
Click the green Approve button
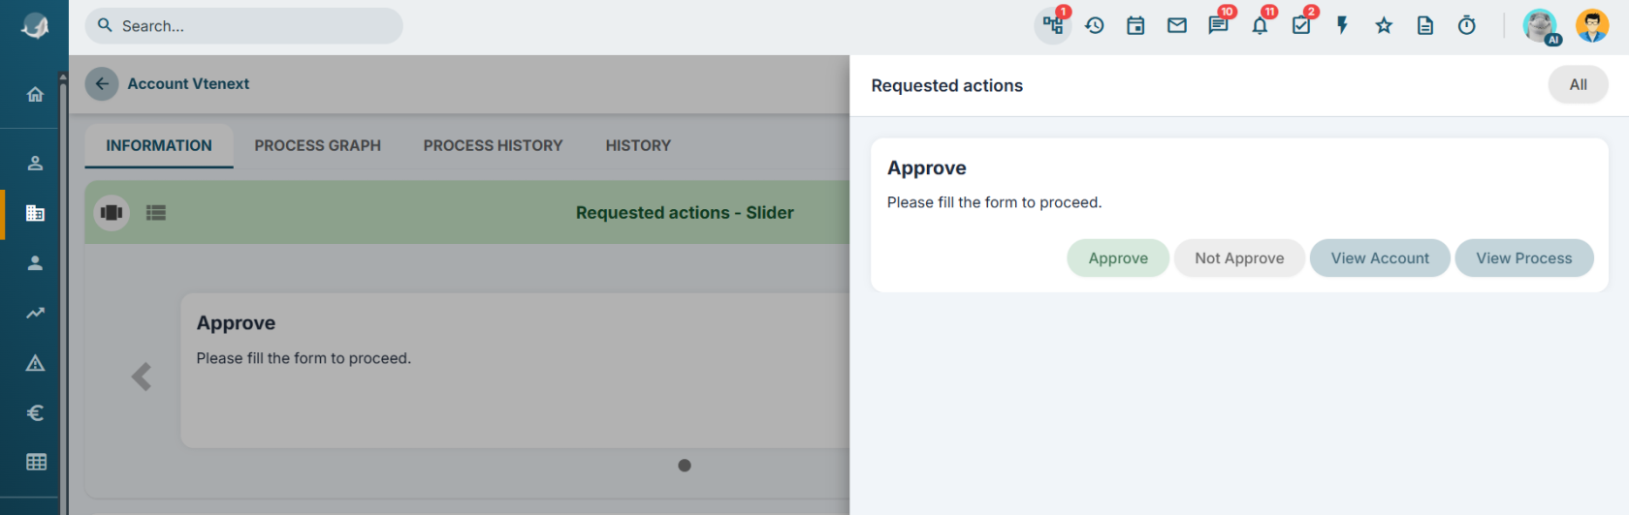(x=1118, y=257)
